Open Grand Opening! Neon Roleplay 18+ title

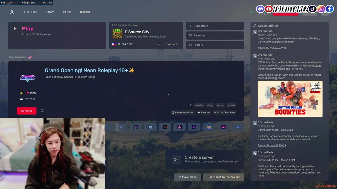tap(90, 70)
